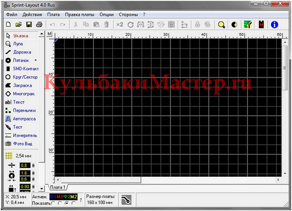Mirror selection vertically

click(151, 24)
